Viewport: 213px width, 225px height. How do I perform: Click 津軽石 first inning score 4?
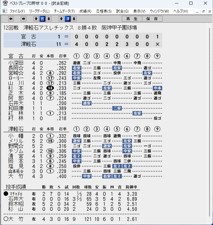77,44
